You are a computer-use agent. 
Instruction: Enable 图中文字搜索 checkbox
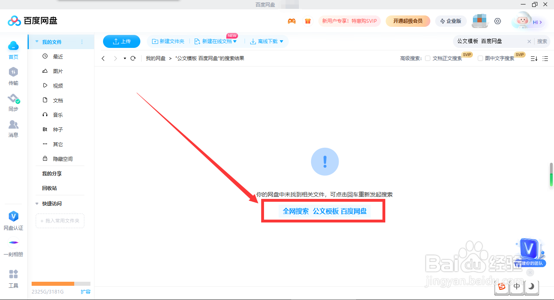coord(480,58)
